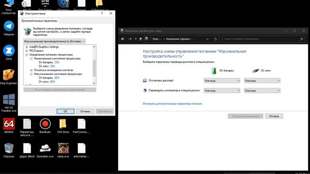Open recent locations dropdown arrow
The width and height of the screenshot is (310, 174).
coord(136,39)
